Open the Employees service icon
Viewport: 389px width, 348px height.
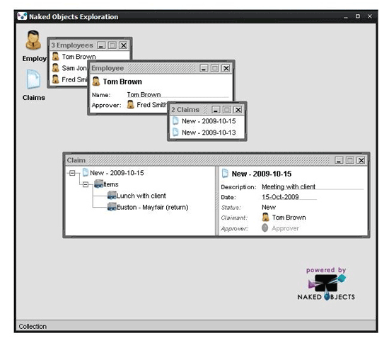click(x=33, y=40)
